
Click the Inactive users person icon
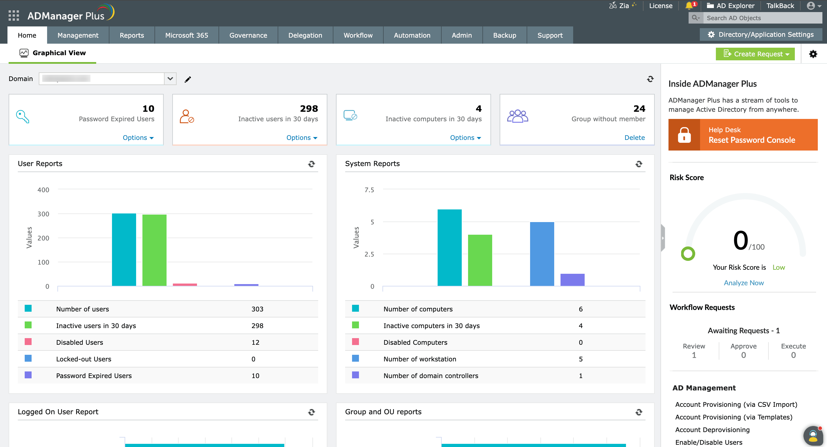pos(187,117)
